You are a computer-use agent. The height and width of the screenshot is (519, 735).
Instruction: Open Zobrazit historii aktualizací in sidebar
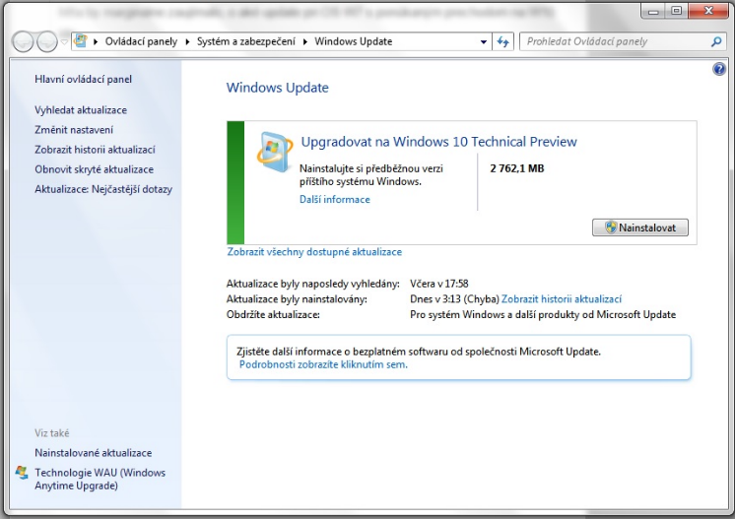[95, 150]
